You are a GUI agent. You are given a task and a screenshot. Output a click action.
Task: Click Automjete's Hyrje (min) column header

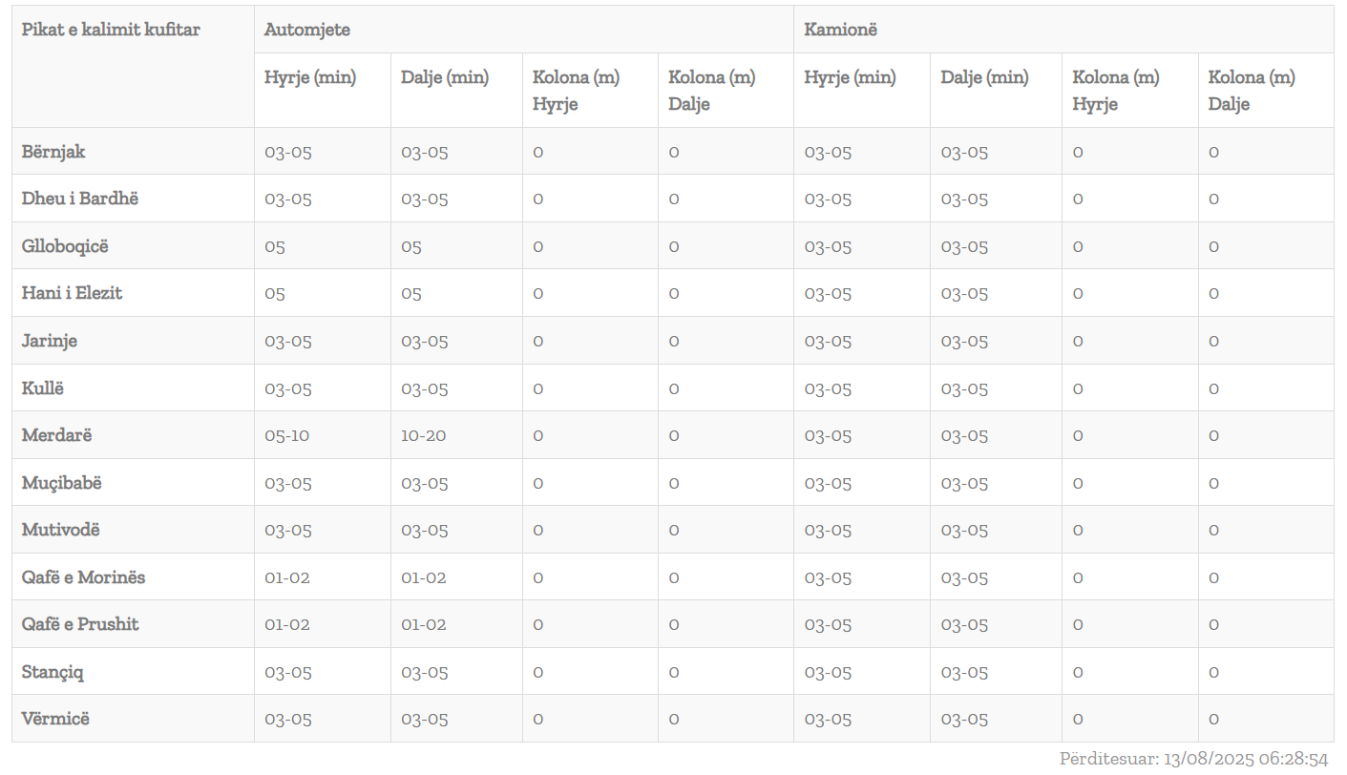[310, 78]
